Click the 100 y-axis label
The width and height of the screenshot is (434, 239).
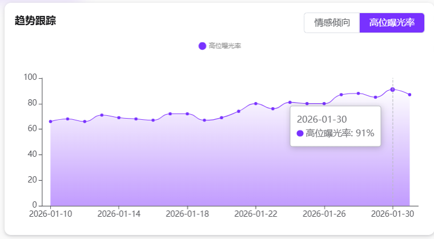[31, 78]
